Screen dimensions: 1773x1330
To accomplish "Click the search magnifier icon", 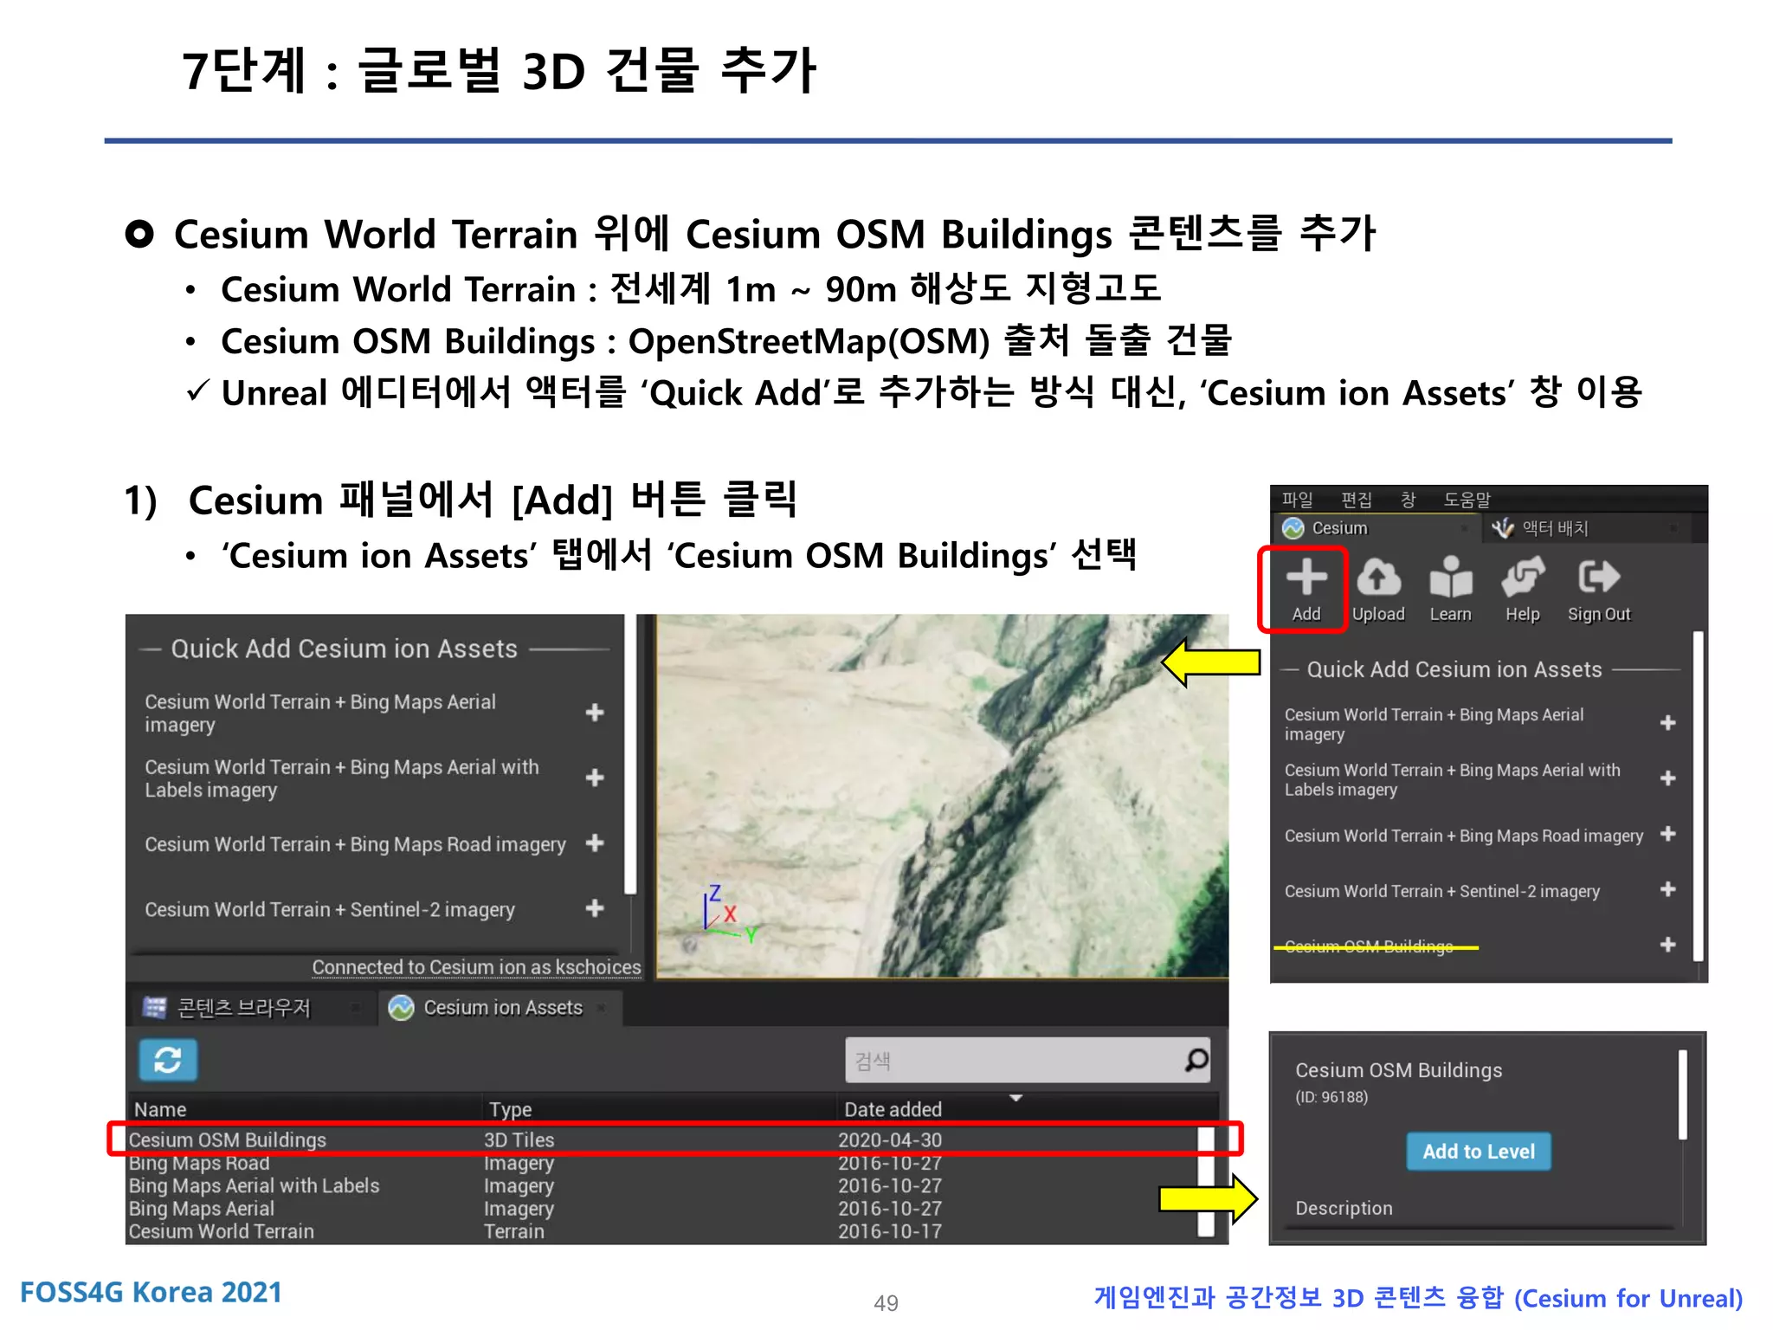I will 1196,1060.
